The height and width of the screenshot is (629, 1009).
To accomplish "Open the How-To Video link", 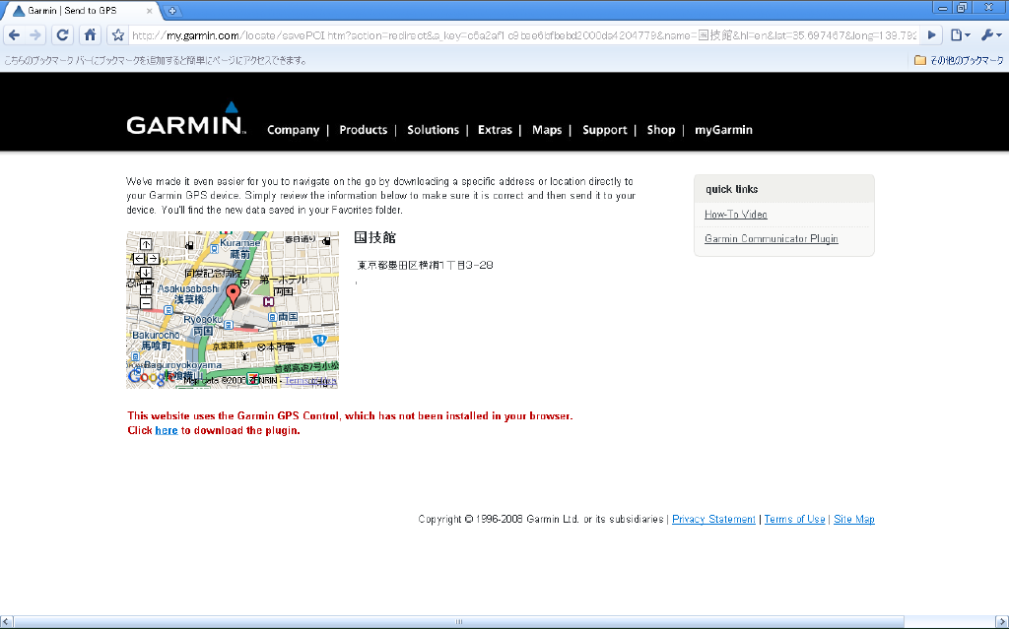I will tap(735, 215).
